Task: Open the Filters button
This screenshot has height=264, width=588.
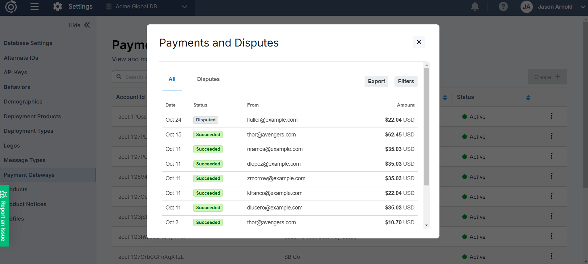Action: [x=406, y=81]
